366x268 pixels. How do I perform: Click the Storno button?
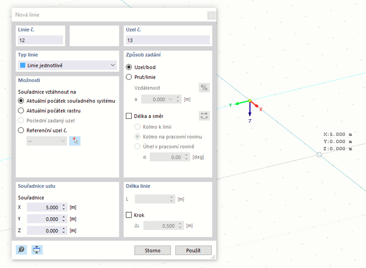[153, 250]
